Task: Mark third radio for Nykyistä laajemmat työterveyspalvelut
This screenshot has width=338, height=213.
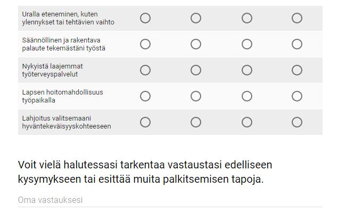Action: click(247, 70)
